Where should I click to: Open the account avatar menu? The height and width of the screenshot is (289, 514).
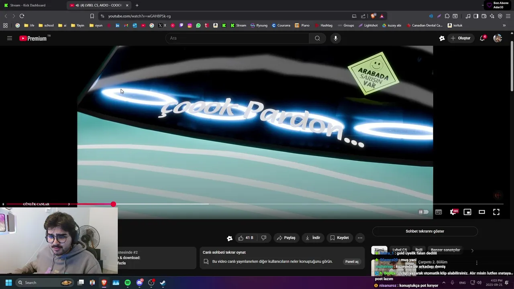[498, 38]
